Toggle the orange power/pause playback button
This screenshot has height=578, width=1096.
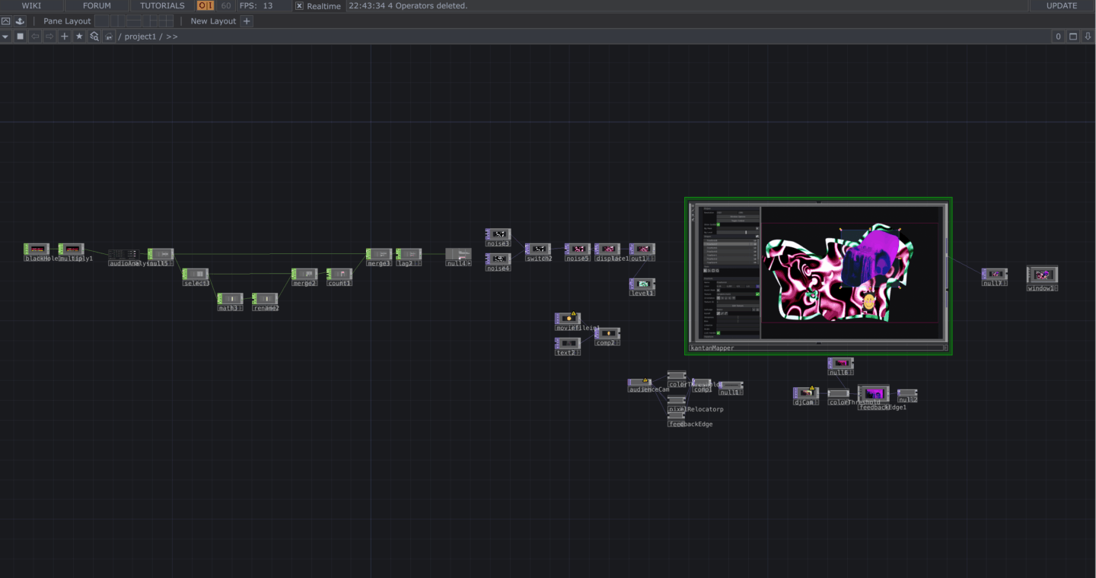pos(205,6)
